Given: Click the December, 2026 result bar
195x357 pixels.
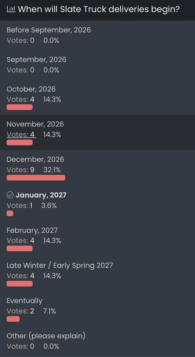Looking at the screenshot, I should pos(36,178).
